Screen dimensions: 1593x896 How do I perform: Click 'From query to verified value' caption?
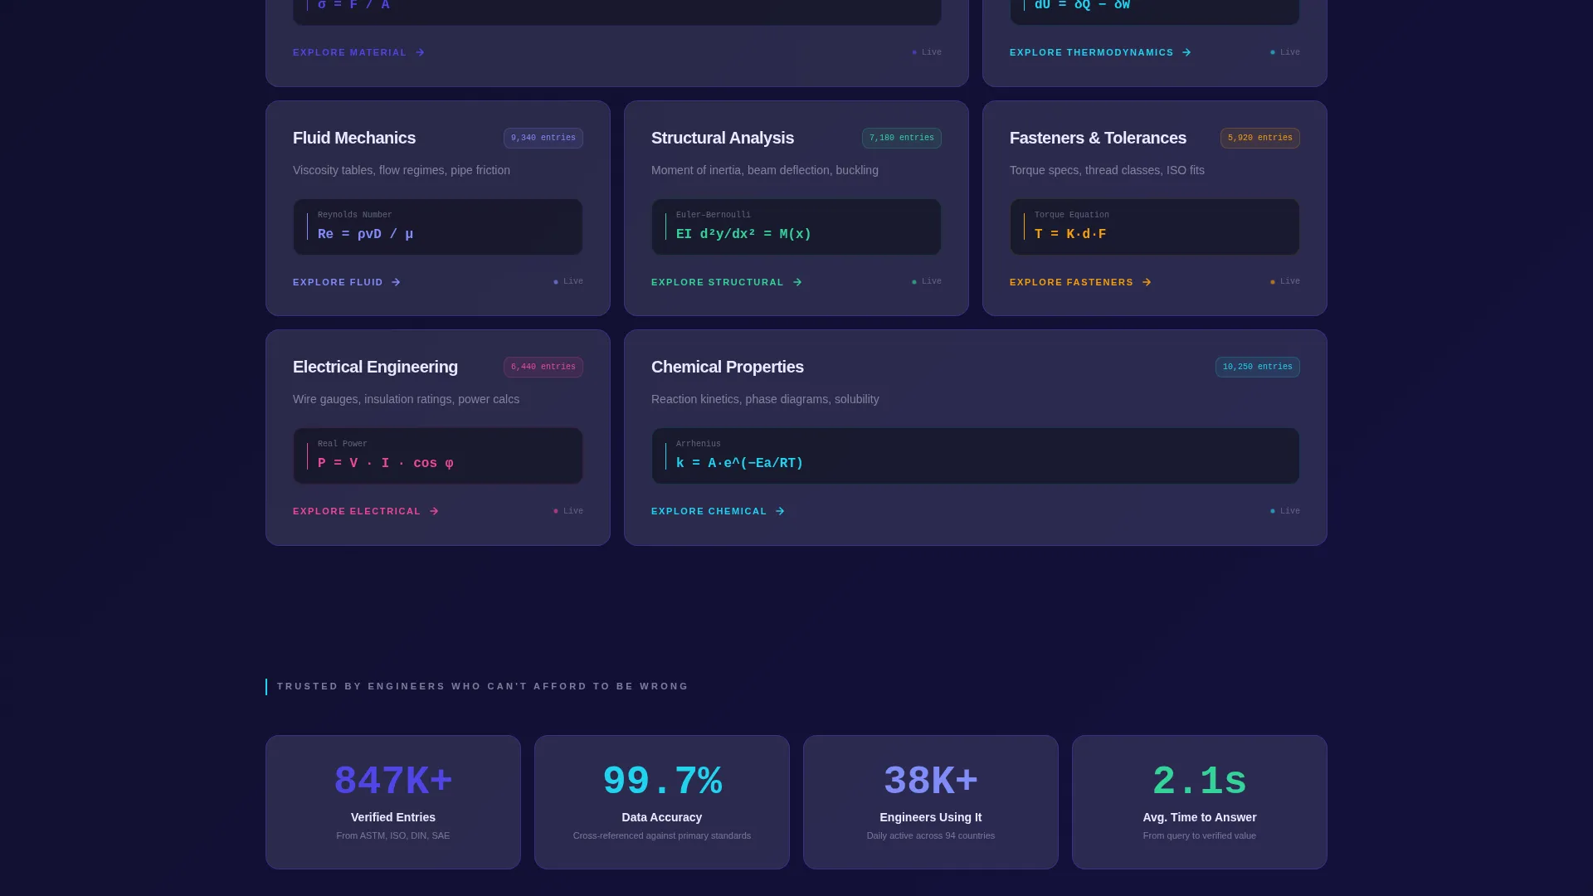coord(1200,835)
